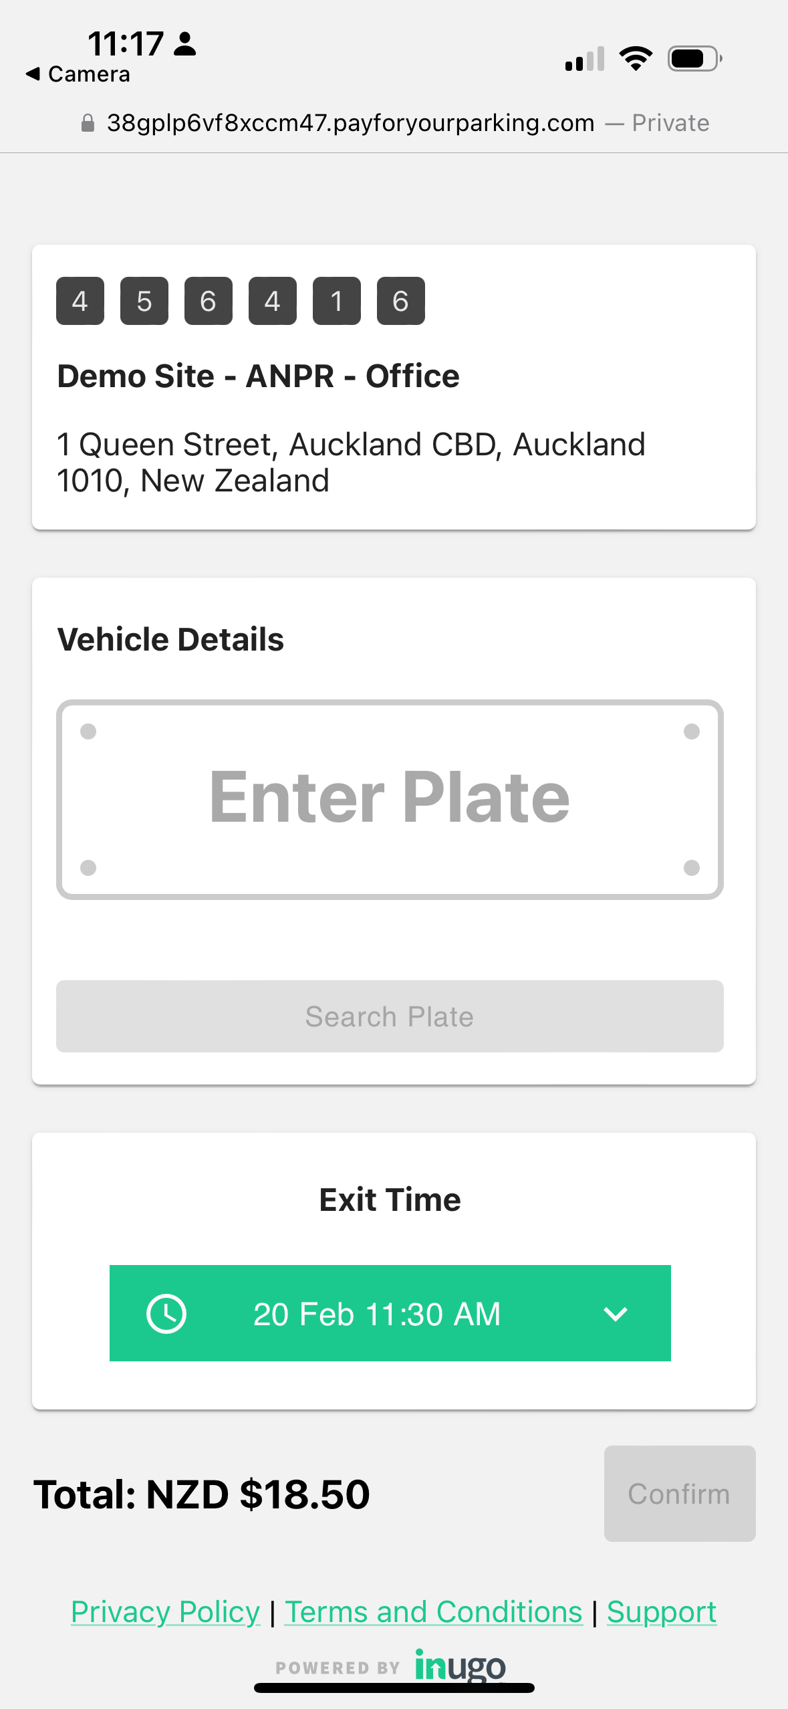This screenshot has width=788, height=1709.
Task: Tap the person icon beside the time
Action: point(184,44)
